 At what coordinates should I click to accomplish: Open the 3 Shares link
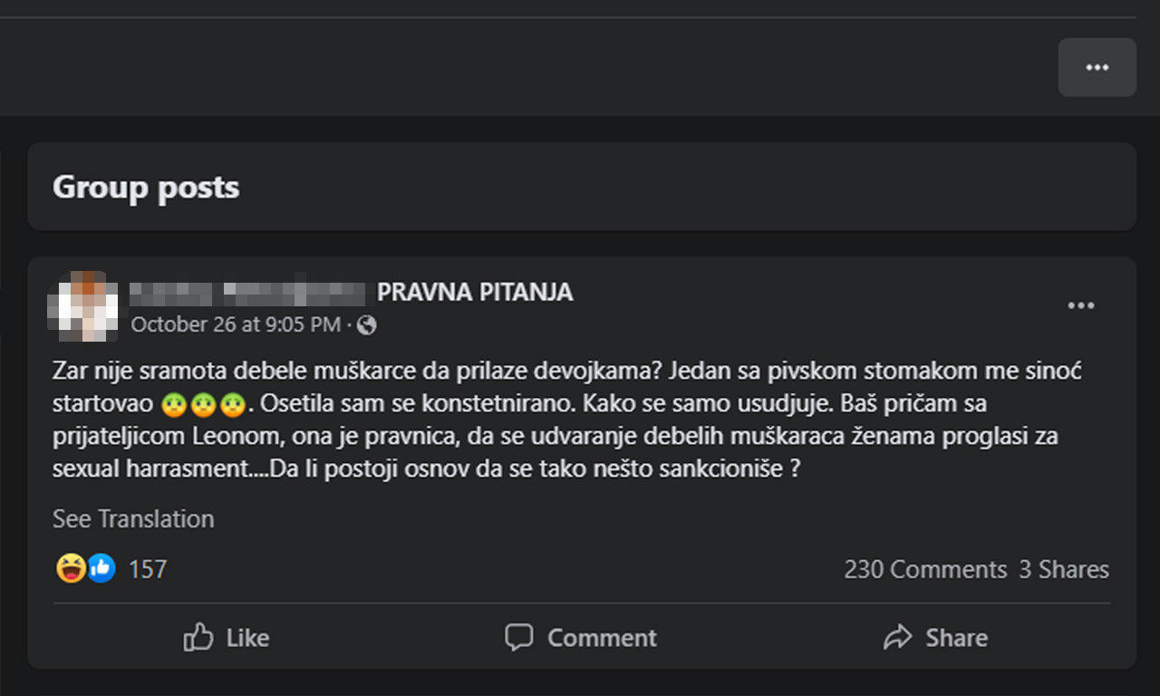tap(1064, 569)
